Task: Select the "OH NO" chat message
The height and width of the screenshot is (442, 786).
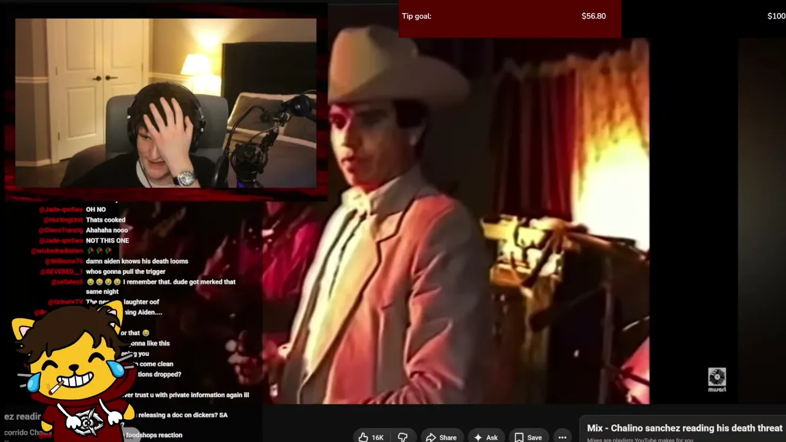Action: pos(96,209)
